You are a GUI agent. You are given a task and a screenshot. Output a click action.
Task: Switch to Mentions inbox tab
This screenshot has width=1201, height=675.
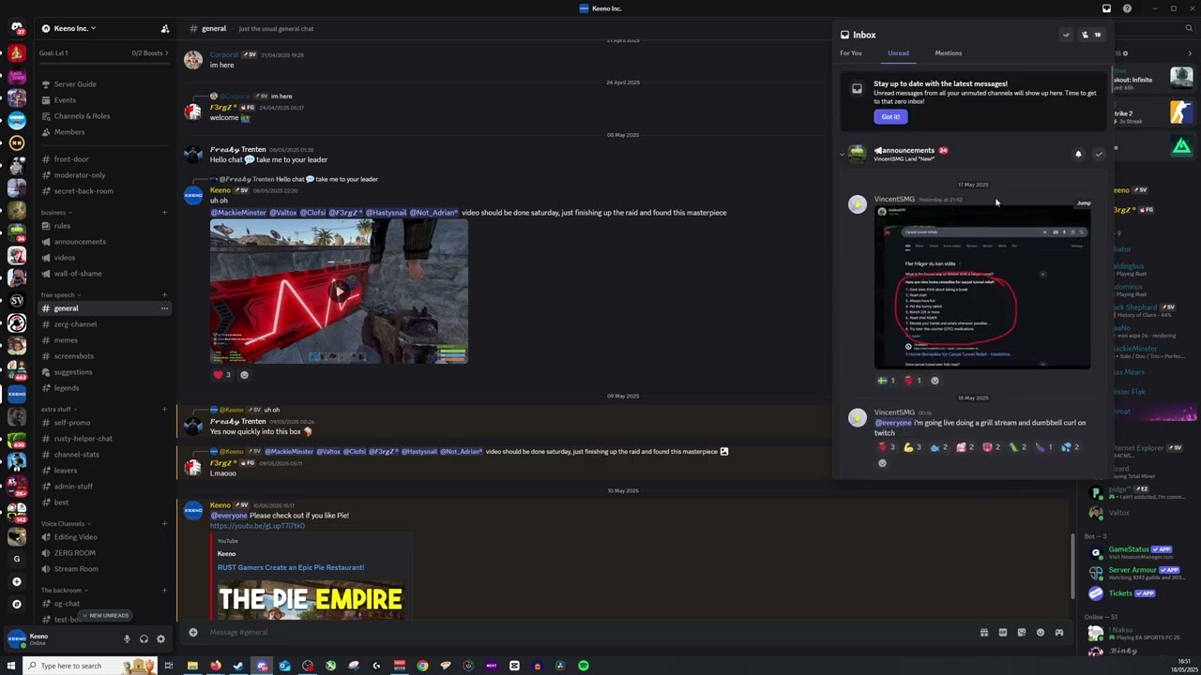point(948,53)
